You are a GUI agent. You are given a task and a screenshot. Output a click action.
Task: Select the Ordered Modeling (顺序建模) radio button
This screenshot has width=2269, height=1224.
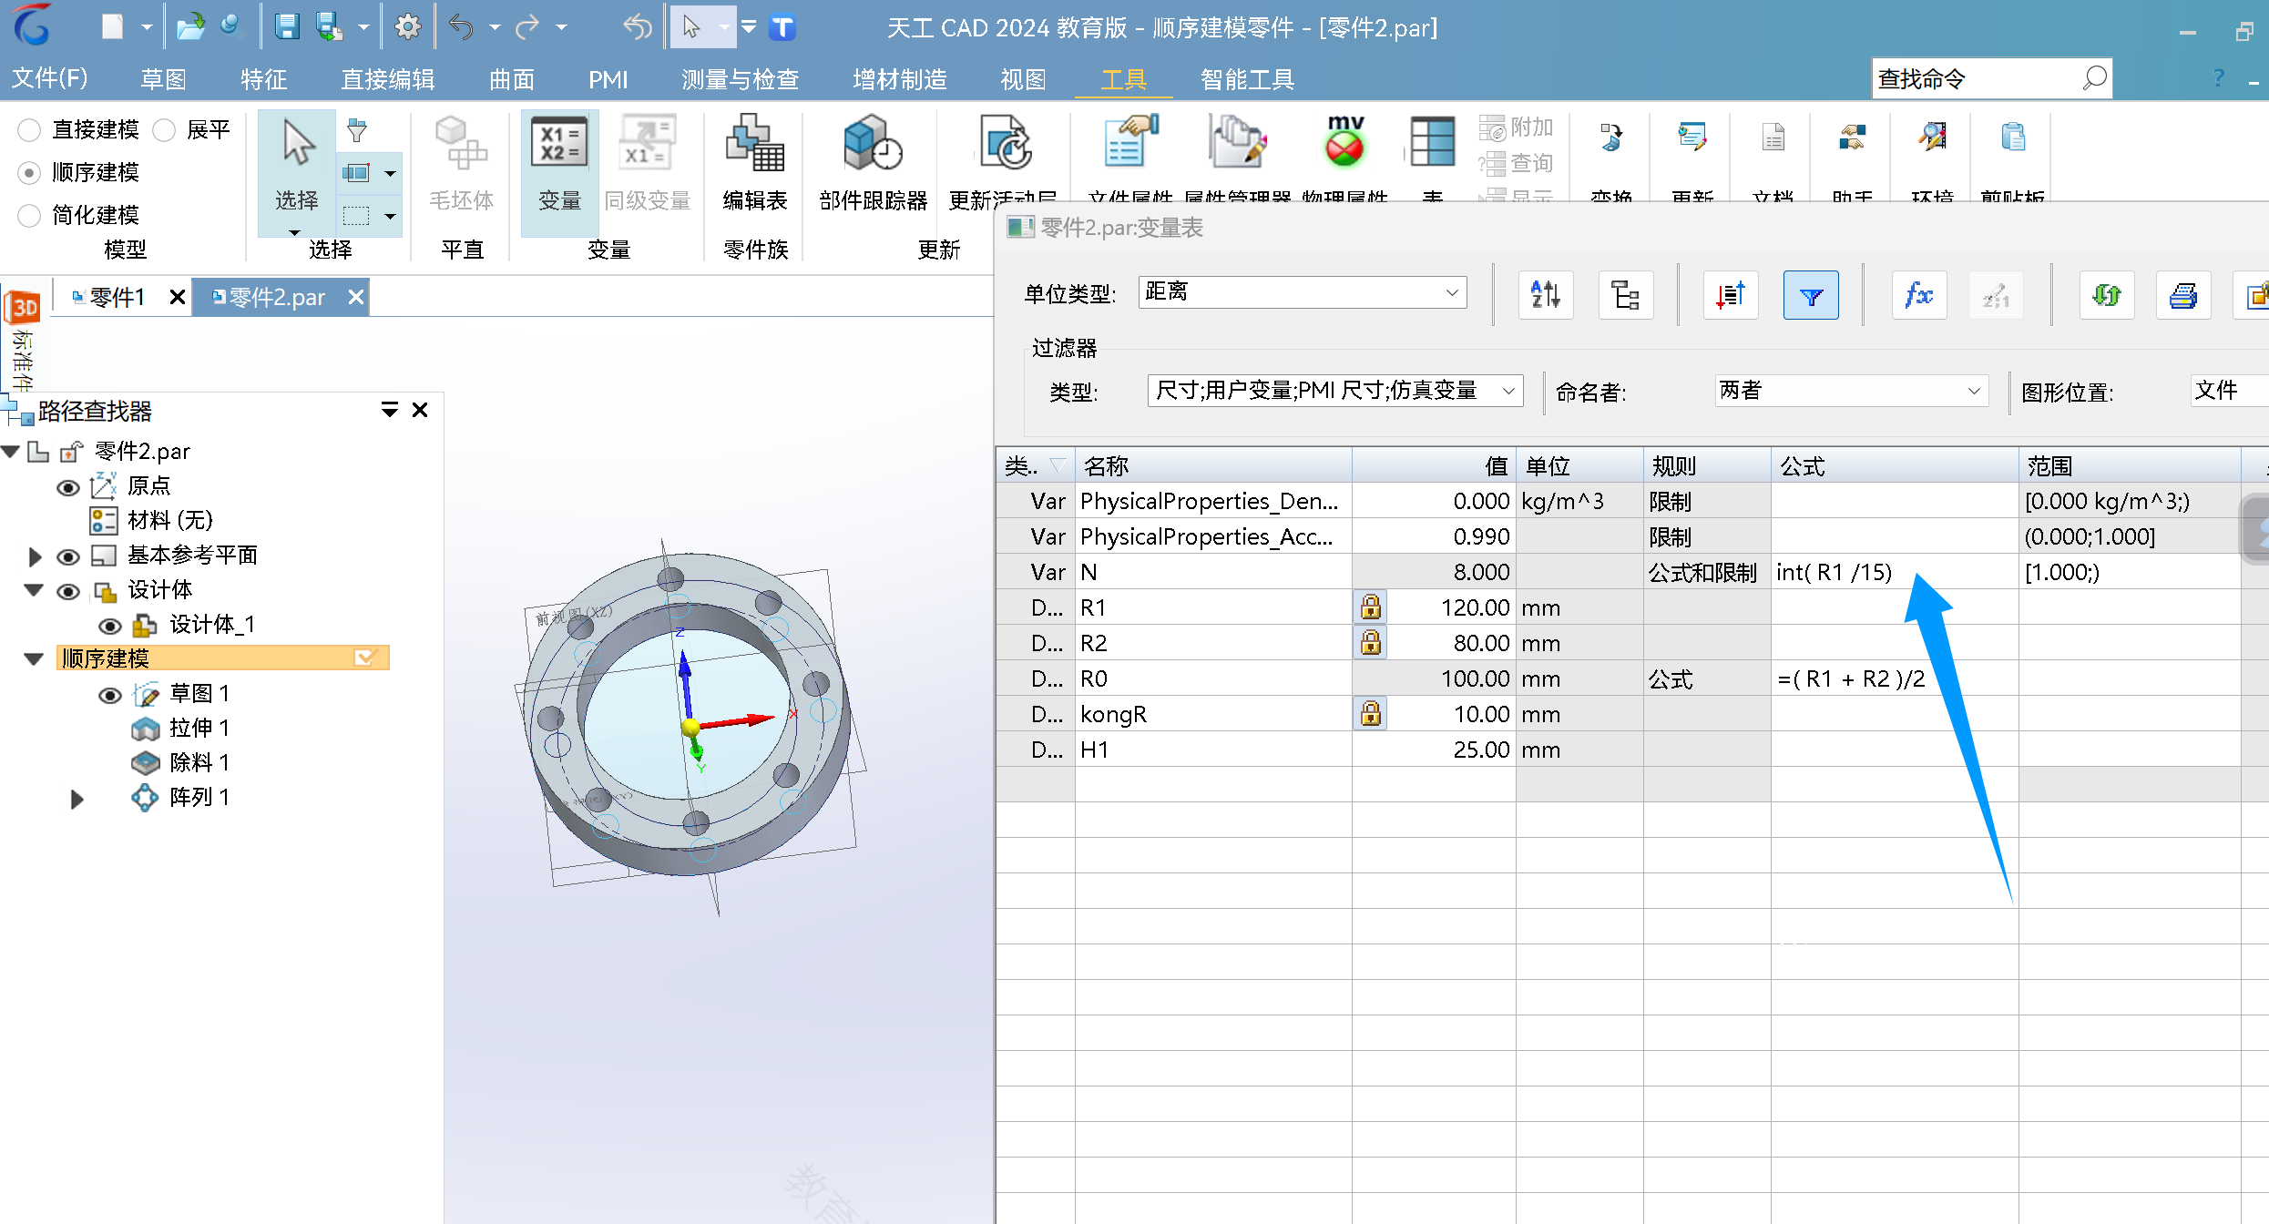(x=29, y=172)
